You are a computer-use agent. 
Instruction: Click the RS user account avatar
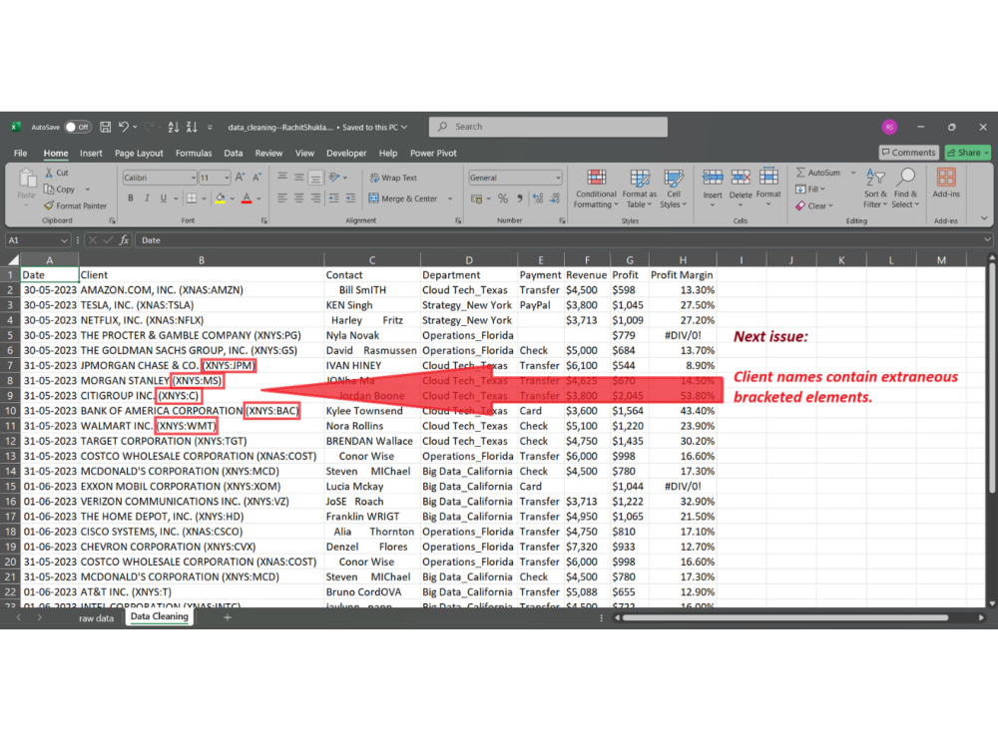890,128
